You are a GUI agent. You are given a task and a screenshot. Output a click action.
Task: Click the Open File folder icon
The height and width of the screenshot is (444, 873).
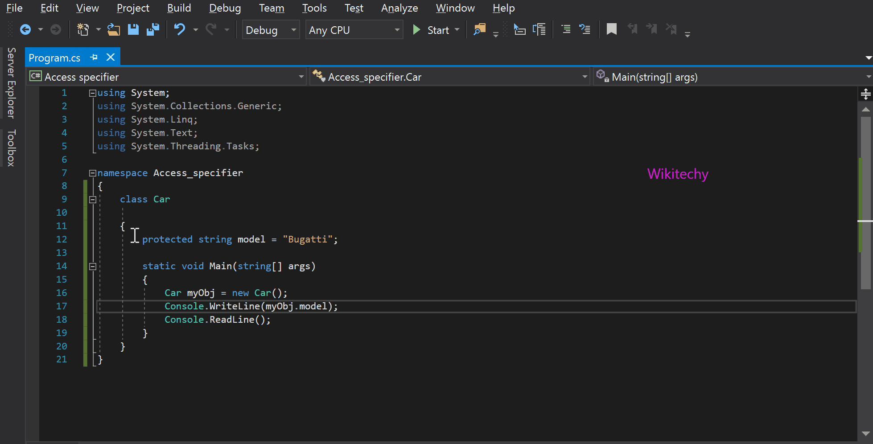[114, 30]
